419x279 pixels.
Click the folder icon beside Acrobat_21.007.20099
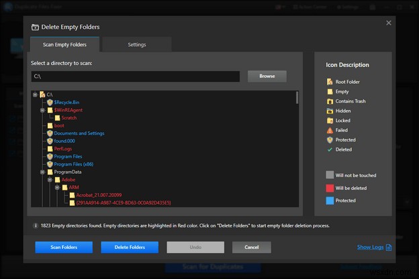(x=72, y=195)
